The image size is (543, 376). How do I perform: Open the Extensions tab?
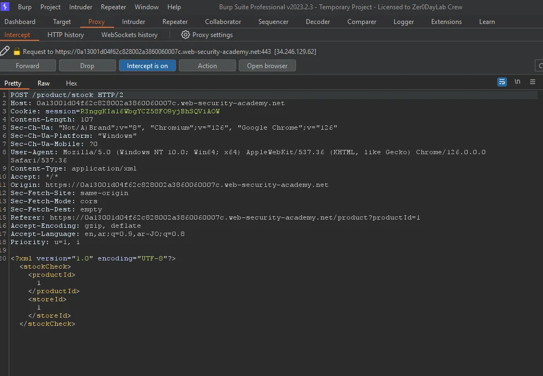(x=447, y=21)
